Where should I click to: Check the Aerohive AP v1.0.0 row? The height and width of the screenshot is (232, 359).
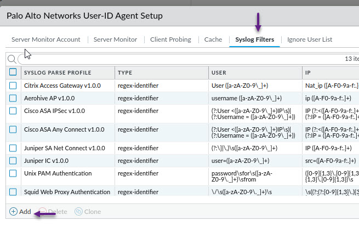(x=13, y=98)
